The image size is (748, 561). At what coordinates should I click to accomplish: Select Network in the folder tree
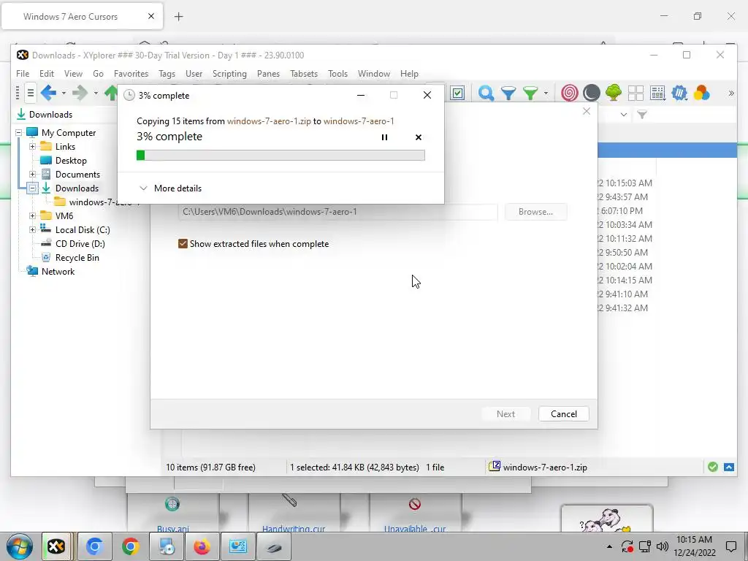[x=58, y=272]
